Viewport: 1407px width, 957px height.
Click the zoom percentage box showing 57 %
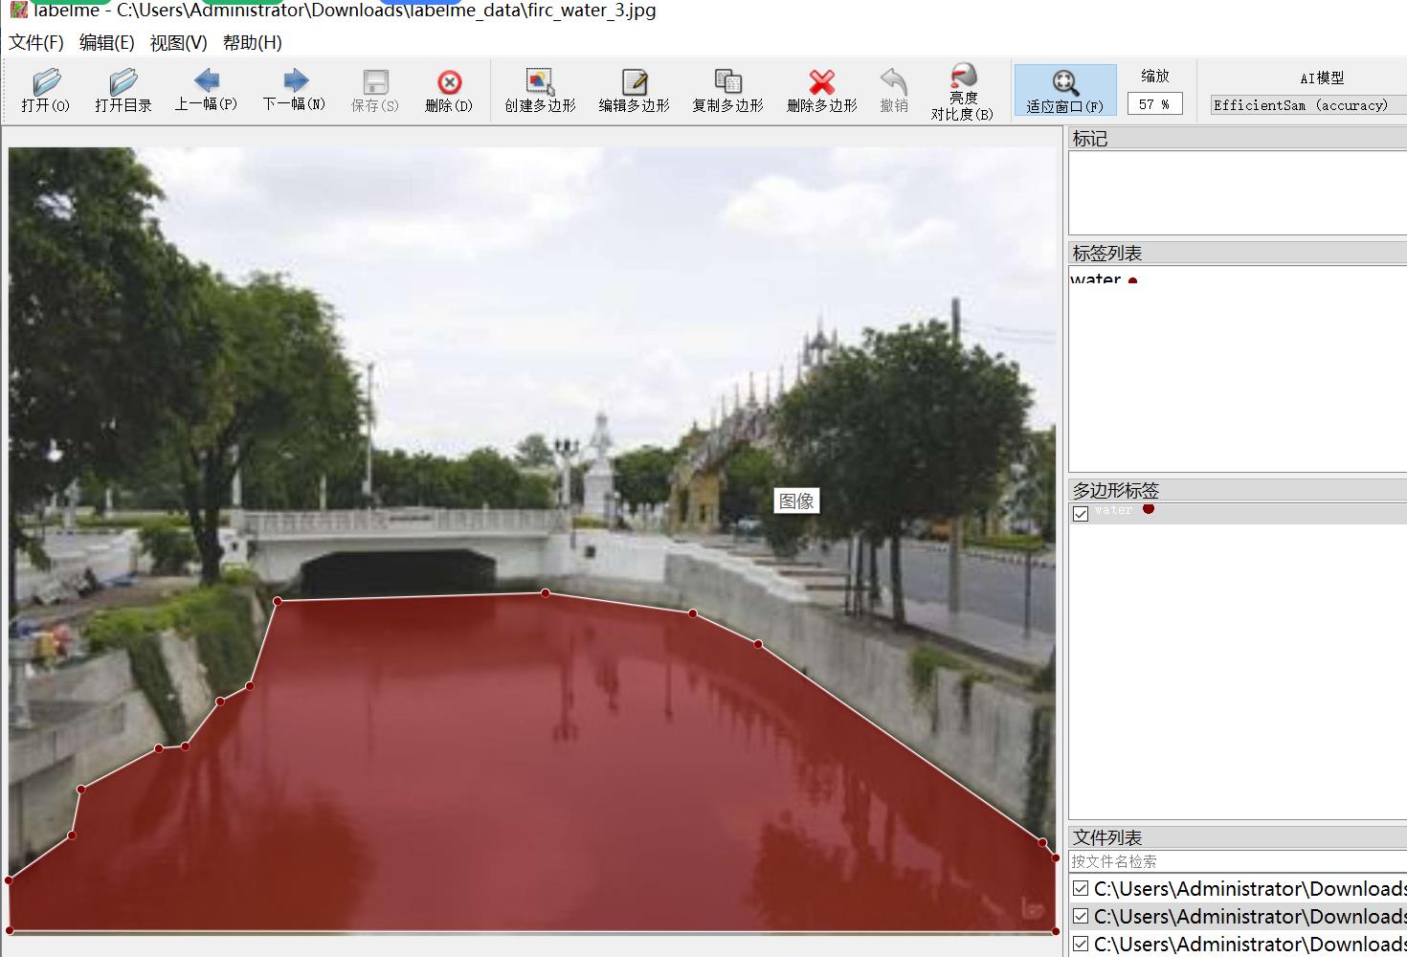[1154, 104]
